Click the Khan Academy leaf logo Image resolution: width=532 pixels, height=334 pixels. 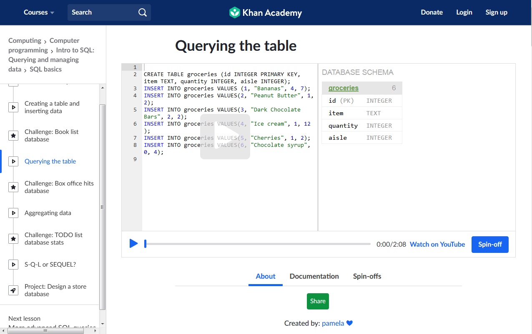pos(235,12)
